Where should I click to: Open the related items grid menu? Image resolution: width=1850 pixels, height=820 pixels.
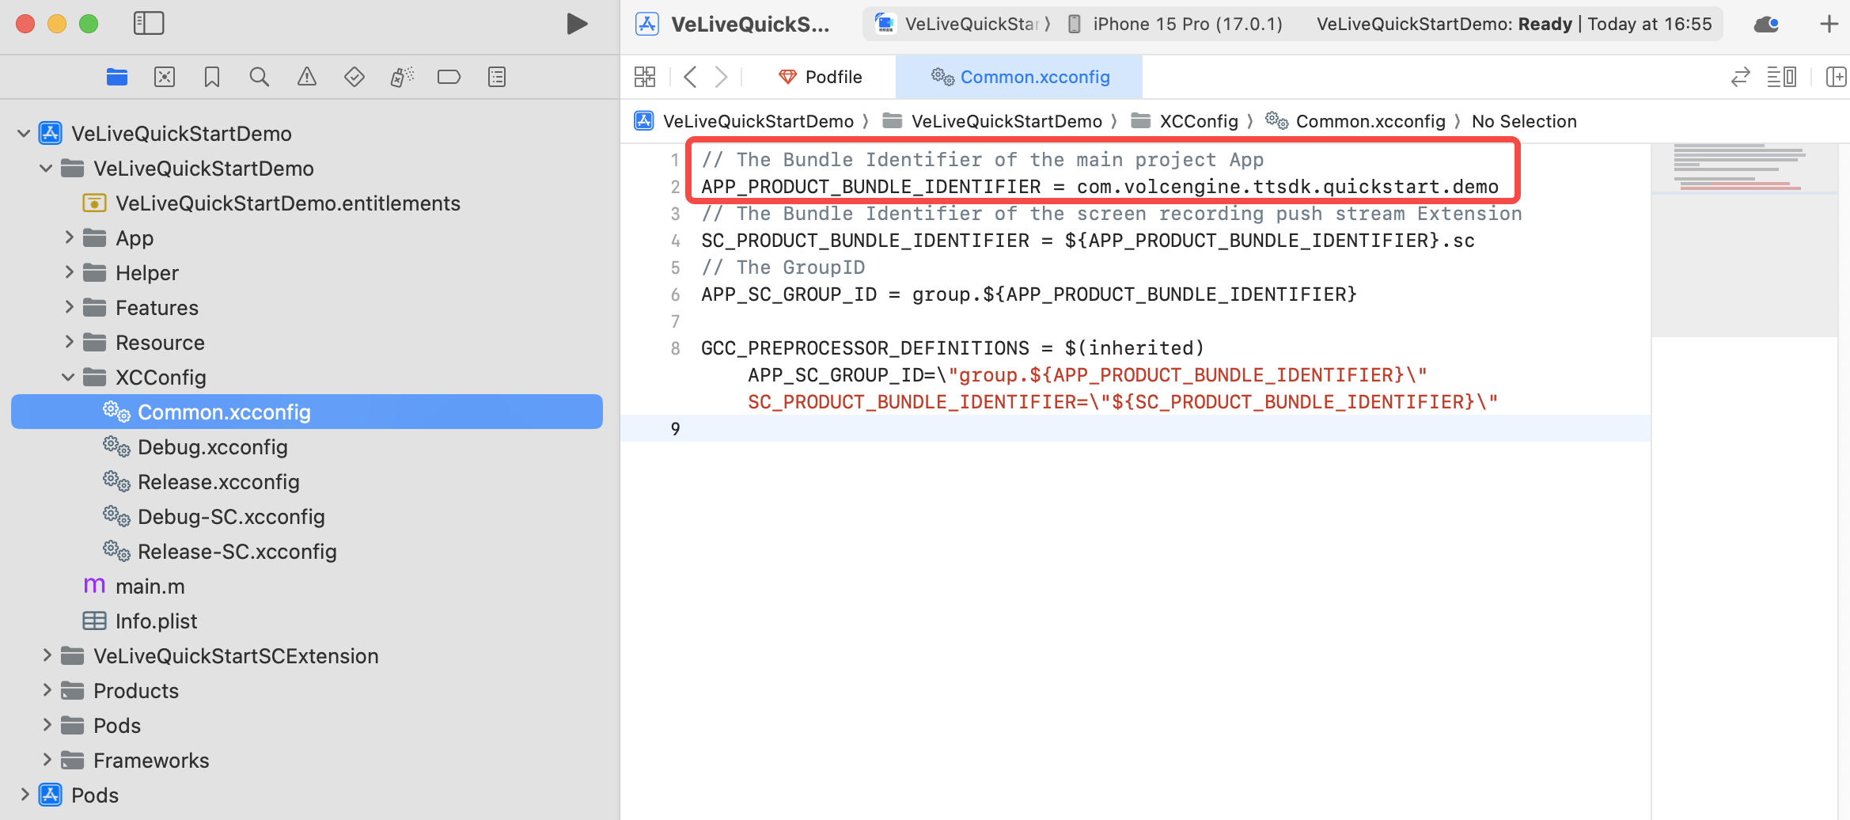[645, 77]
